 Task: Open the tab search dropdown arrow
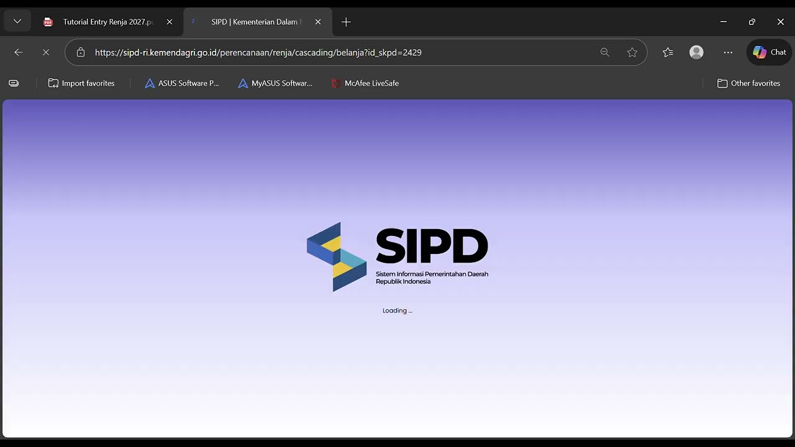point(17,22)
